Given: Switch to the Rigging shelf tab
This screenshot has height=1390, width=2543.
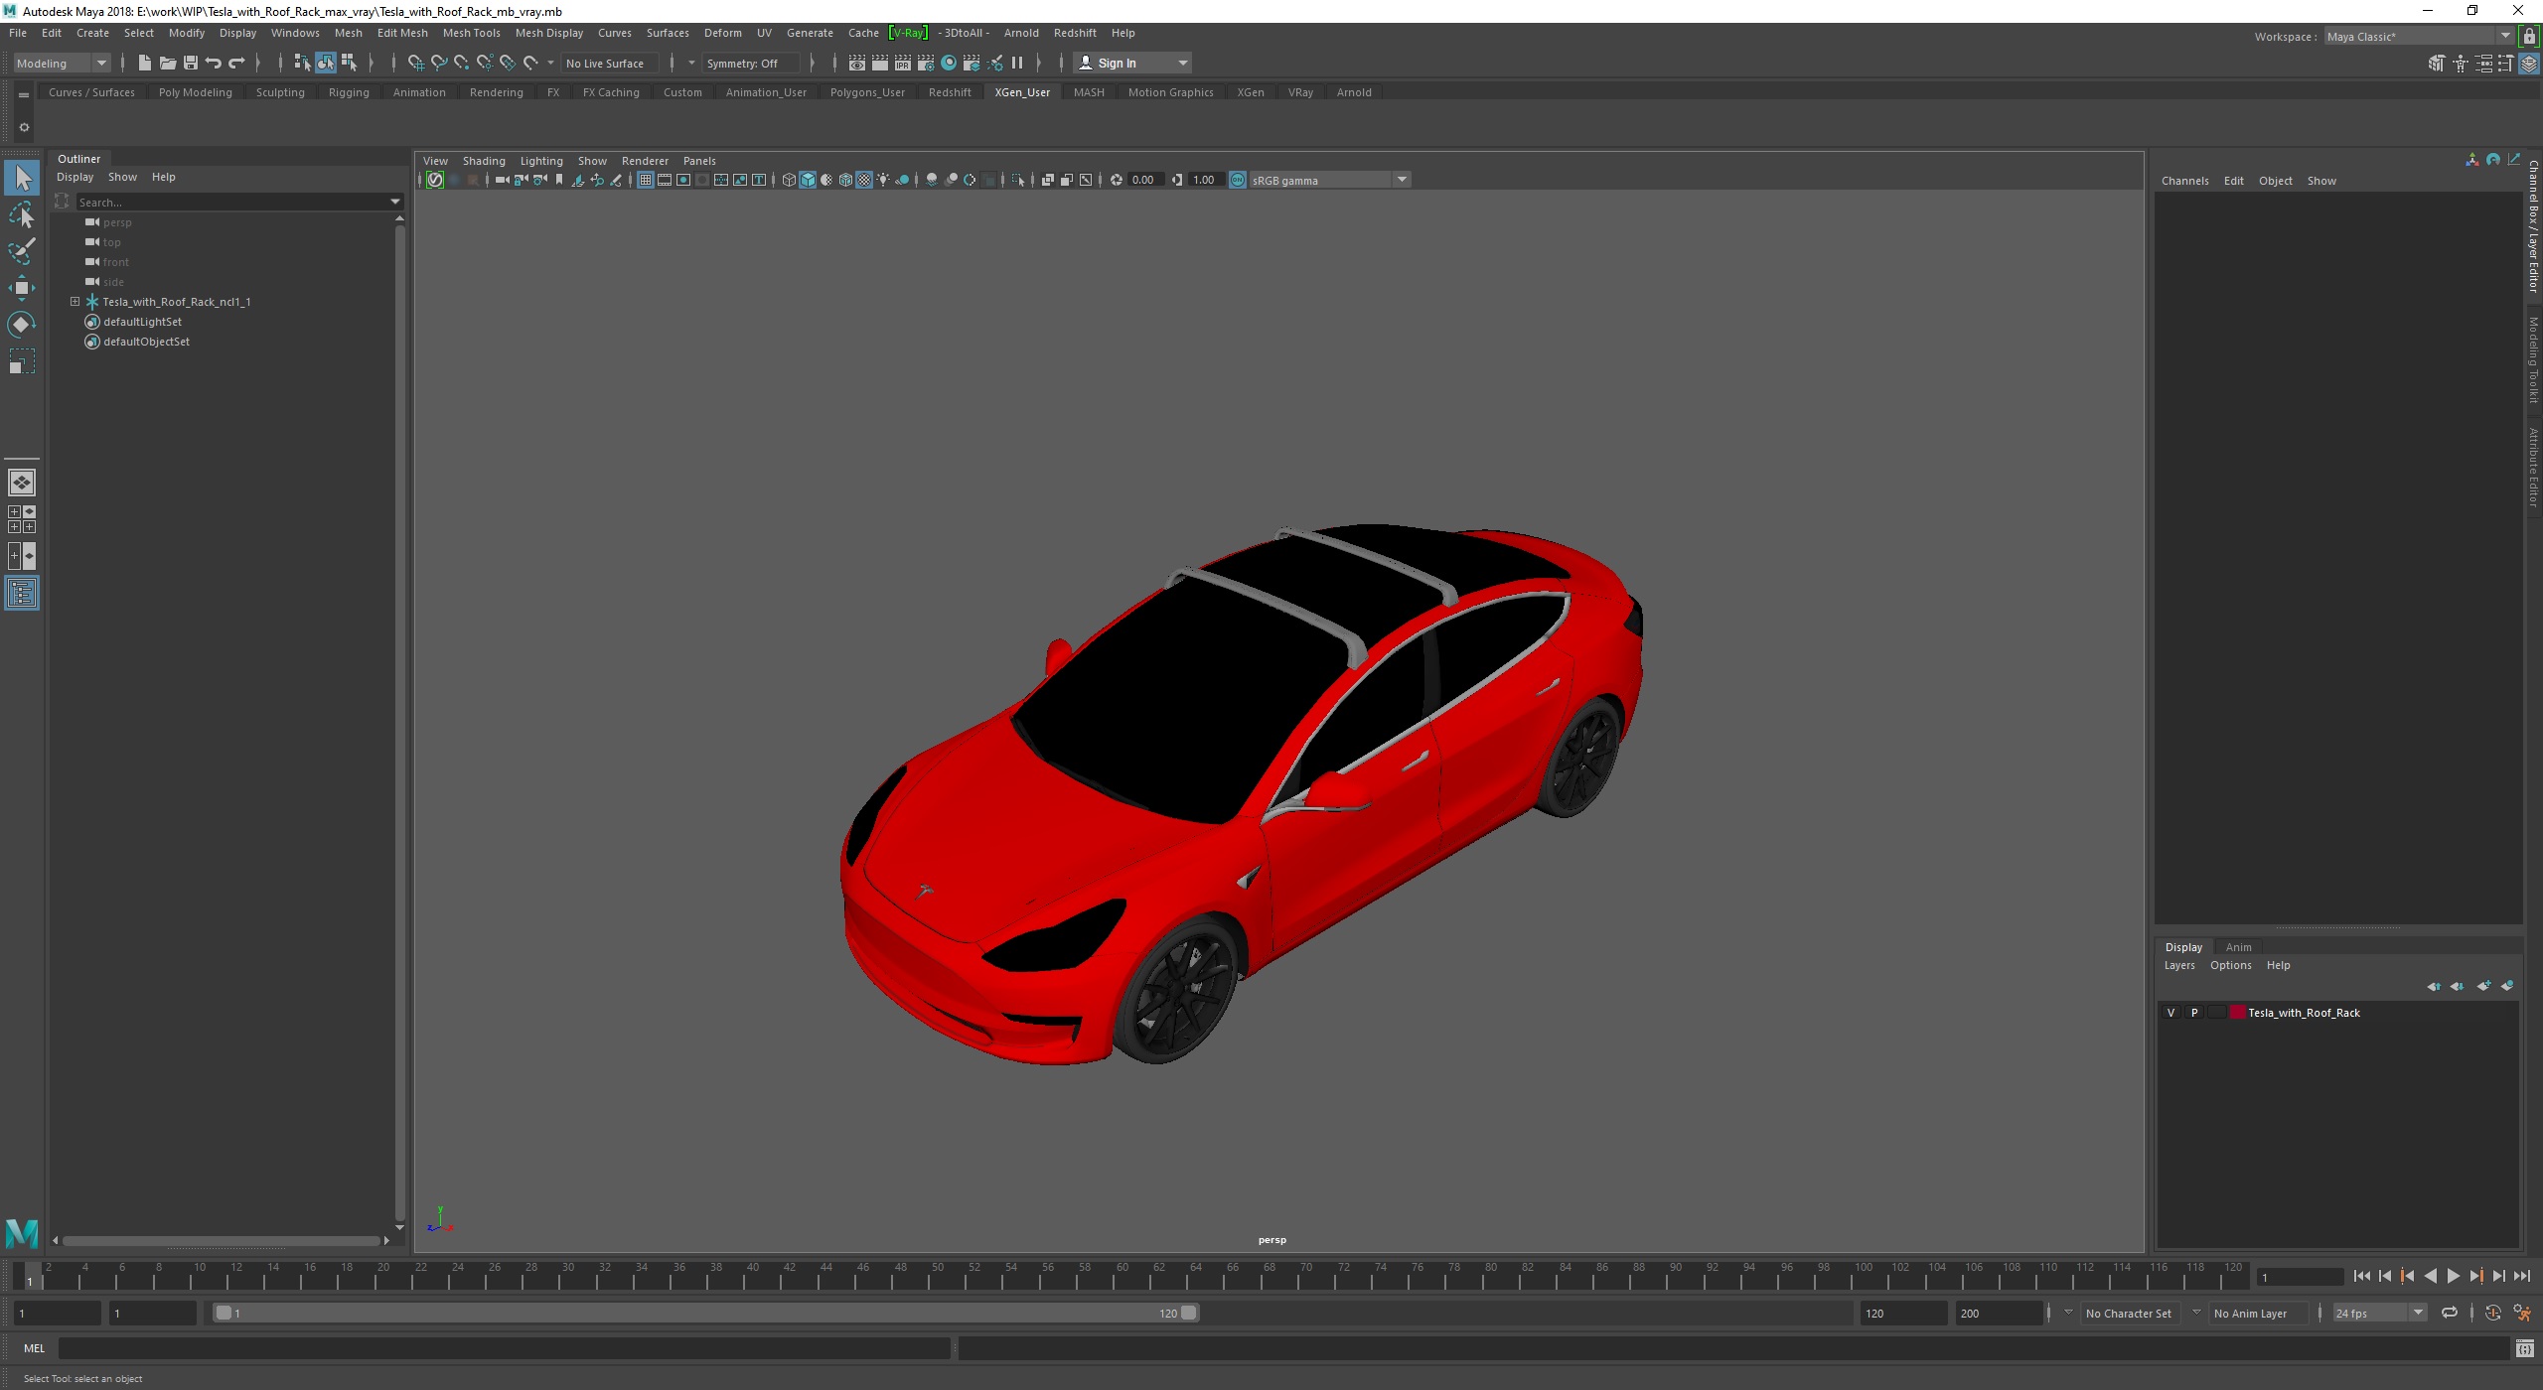Looking at the screenshot, I should pos(349,92).
